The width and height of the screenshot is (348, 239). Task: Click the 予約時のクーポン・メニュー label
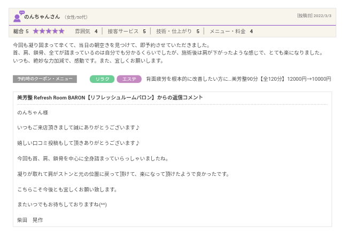(45, 79)
